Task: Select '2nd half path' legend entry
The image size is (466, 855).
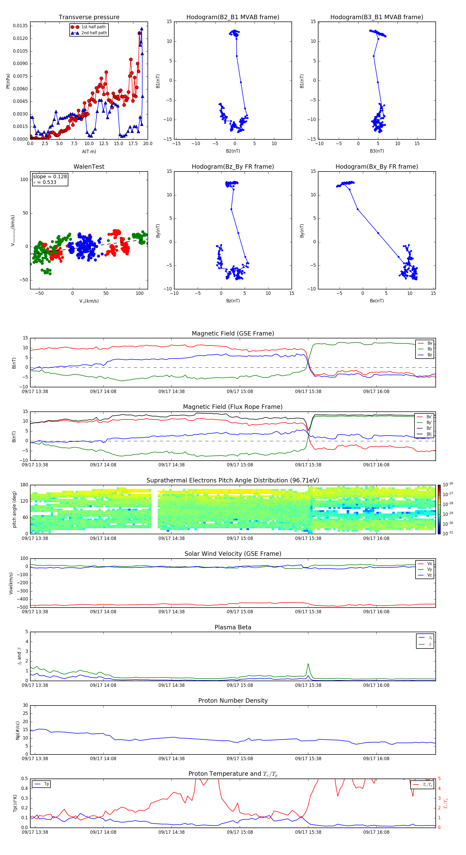Action: 89,33
